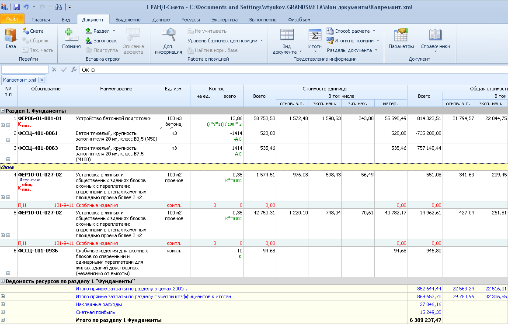Click the Накладные расходы link text
The height and width of the screenshot is (324, 508).
[98, 304]
